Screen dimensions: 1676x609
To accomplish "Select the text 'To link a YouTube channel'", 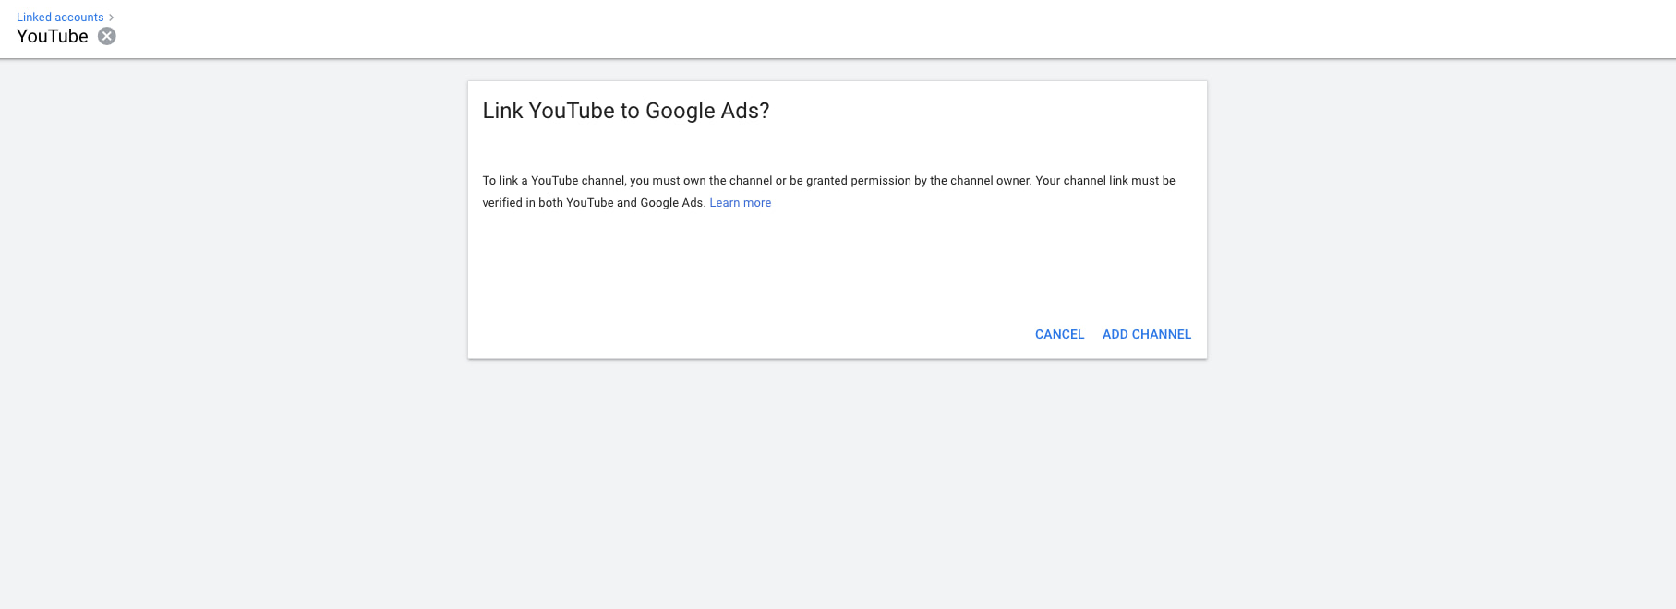I will coord(553,181).
